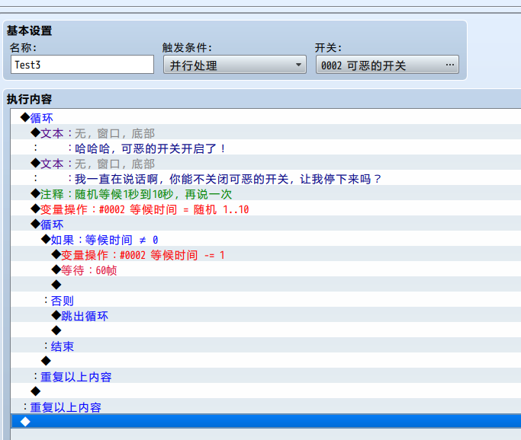Image resolution: width=521 pixels, height=440 pixels.
Task: Select the 等待:60帧 command
Action: pos(265,269)
